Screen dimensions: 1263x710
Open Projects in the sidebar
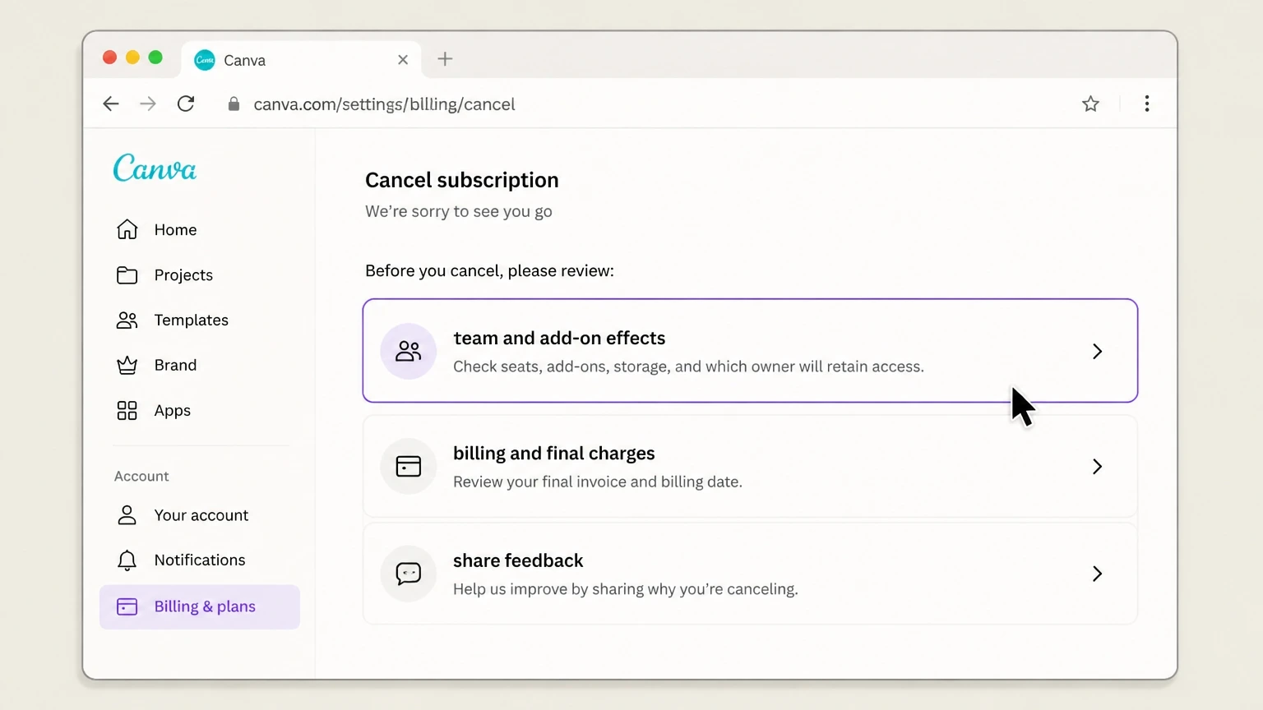(199, 275)
